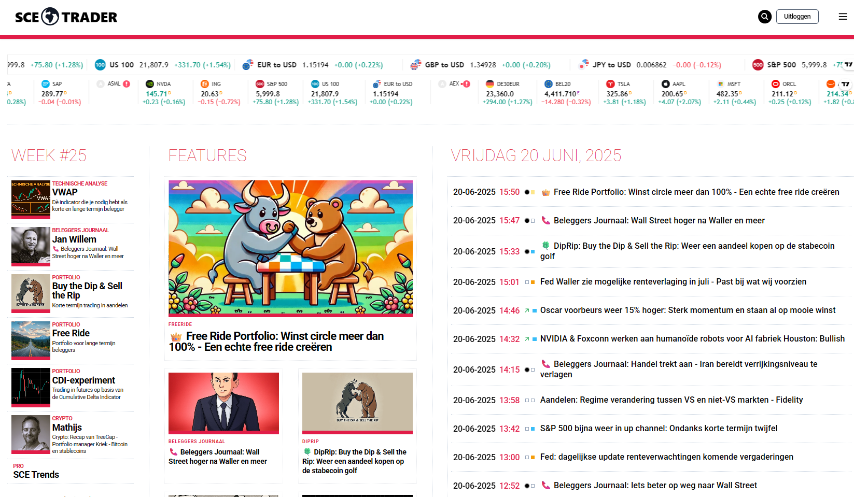Click the US 100 ticker badge icon

click(x=100, y=65)
